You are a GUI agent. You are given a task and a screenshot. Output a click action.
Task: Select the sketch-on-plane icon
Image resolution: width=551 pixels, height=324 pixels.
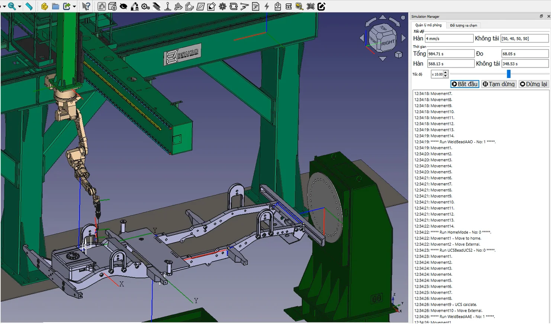point(200,6)
